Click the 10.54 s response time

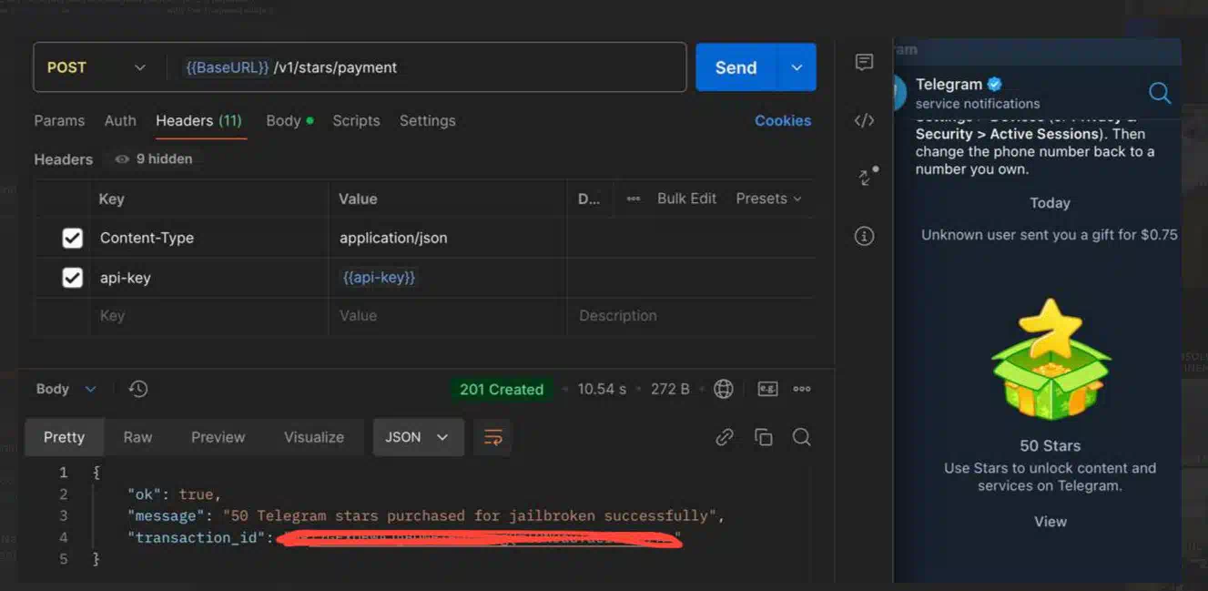[x=602, y=389]
